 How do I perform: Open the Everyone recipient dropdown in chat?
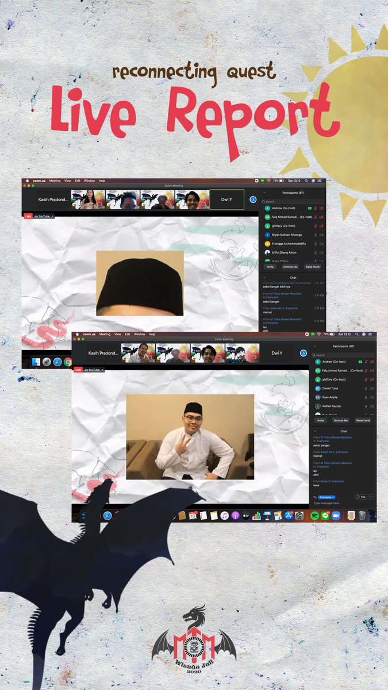pos(327,497)
